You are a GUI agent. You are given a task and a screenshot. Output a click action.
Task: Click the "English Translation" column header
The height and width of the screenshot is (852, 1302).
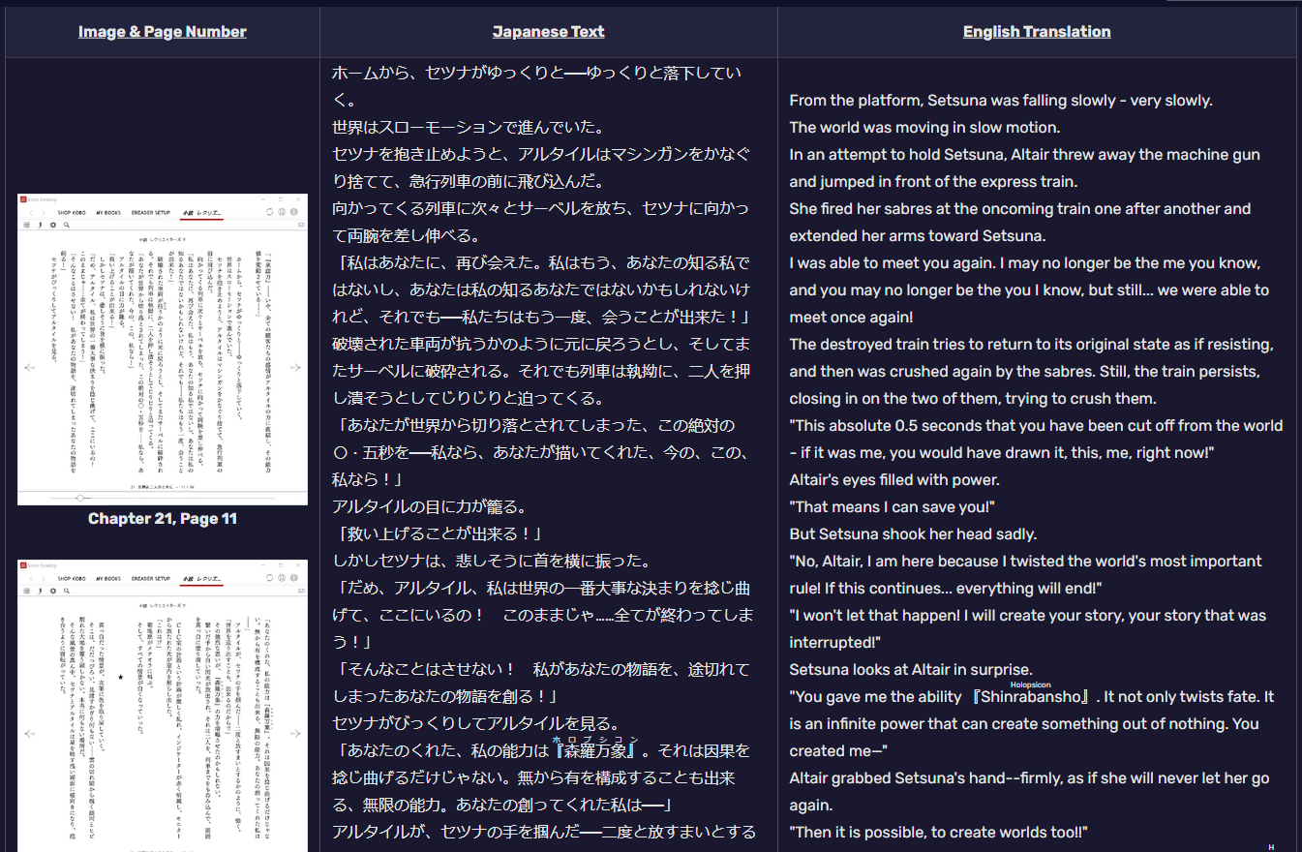point(1037,32)
